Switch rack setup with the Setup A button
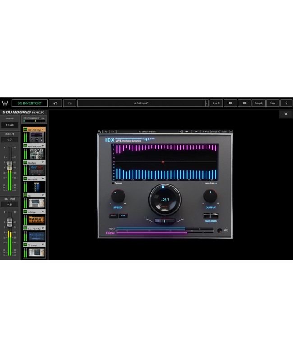 259,103
